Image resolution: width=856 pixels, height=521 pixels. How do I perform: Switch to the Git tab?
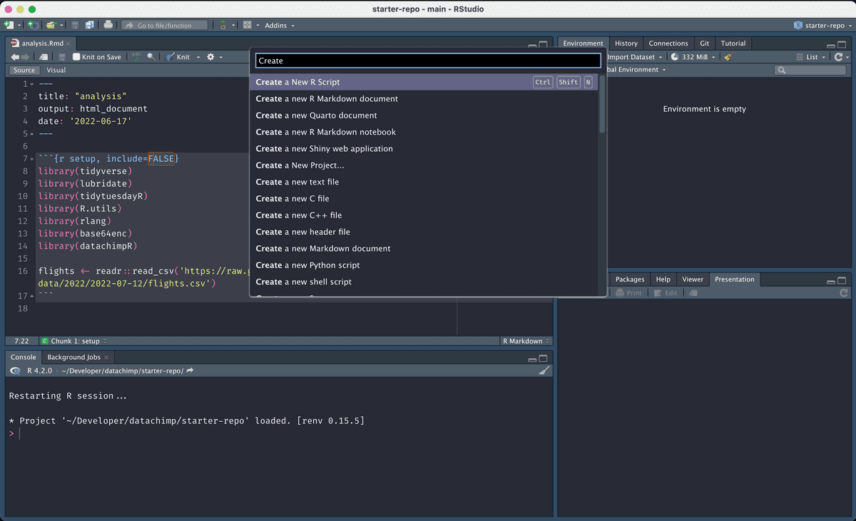(x=704, y=43)
